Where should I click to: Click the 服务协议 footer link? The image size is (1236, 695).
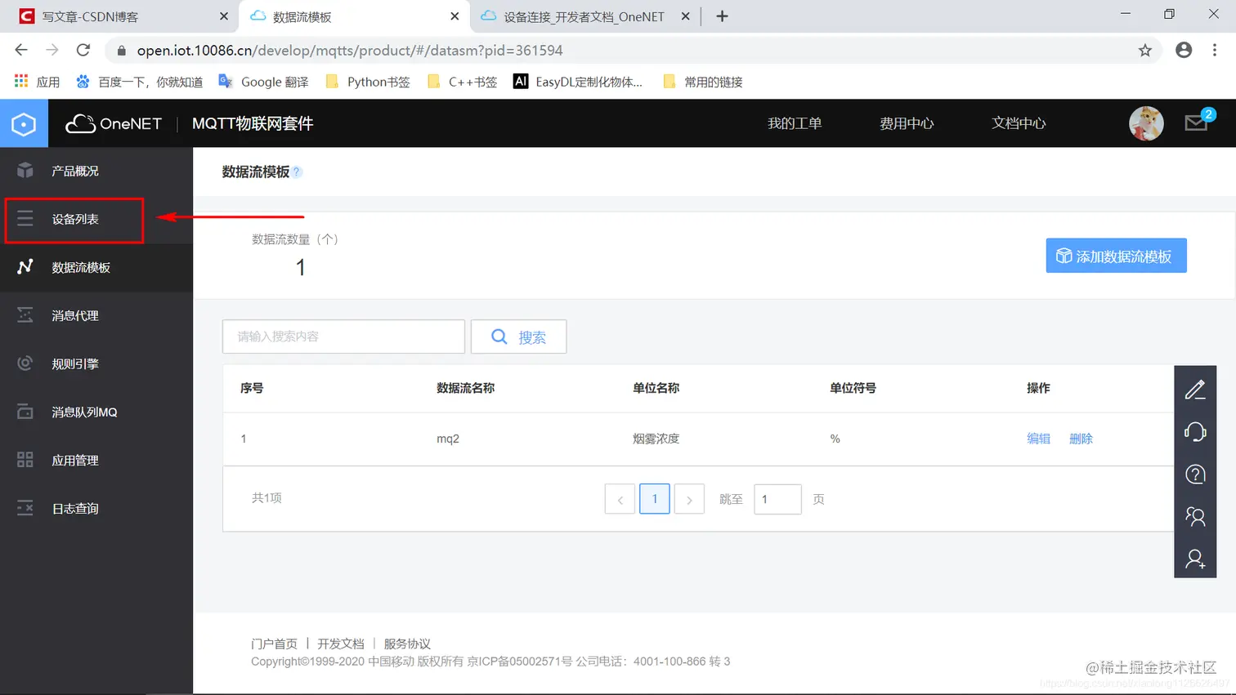pyautogui.click(x=407, y=644)
